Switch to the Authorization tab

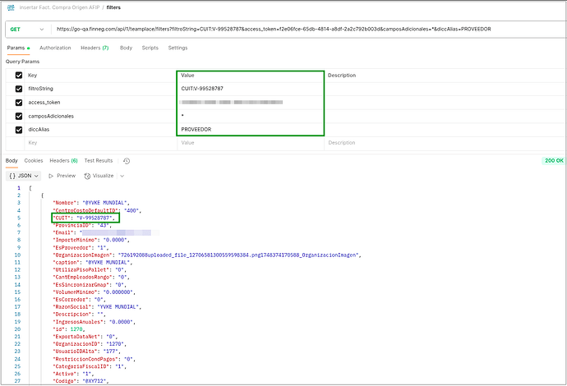(55, 48)
